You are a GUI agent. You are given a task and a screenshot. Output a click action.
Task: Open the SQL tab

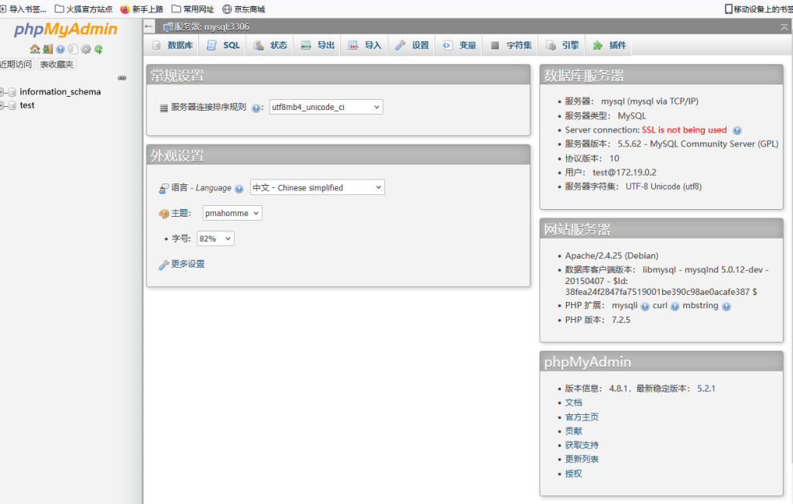[223, 45]
